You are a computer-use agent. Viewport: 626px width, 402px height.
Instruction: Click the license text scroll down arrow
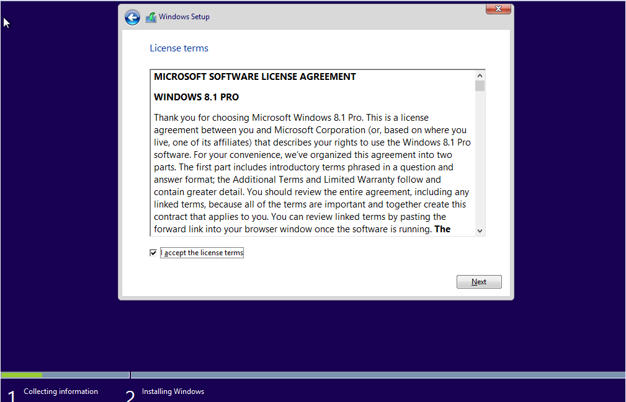tap(480, 230)
